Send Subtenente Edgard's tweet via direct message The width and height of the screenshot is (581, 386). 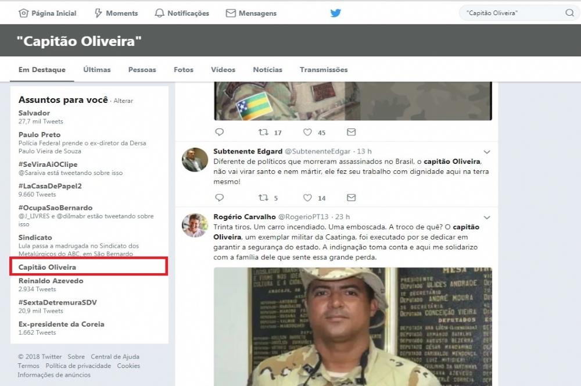(x=351, y=198)
